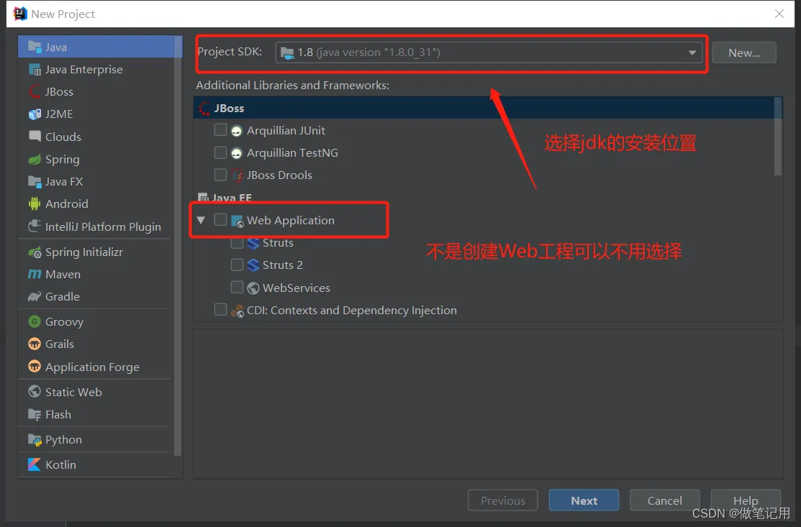
Task: Click the project types list scrollbar
Action: coord(178,246)
